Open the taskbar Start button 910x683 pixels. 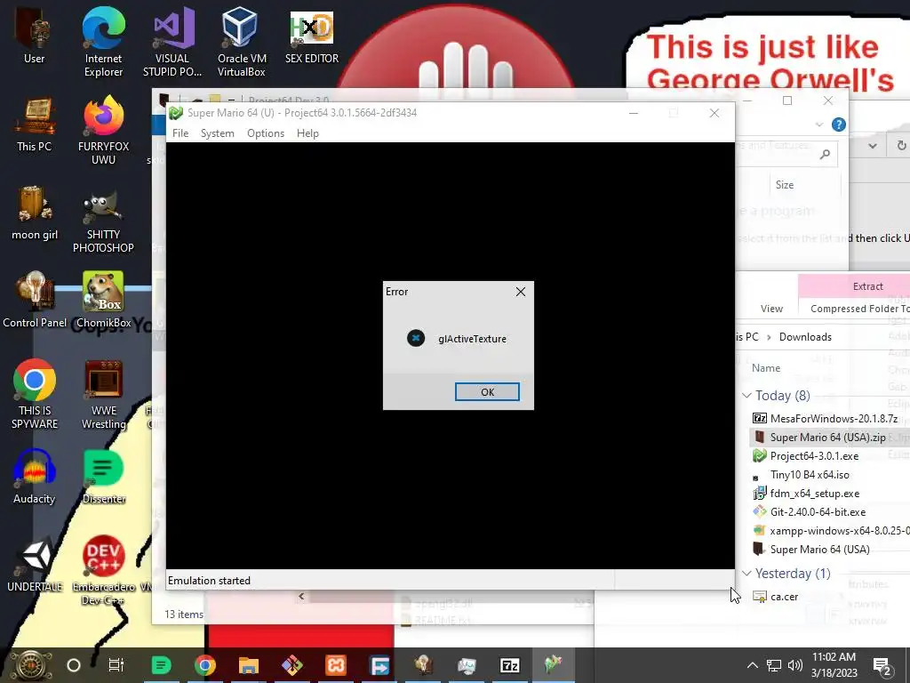(x=30, y=665)
